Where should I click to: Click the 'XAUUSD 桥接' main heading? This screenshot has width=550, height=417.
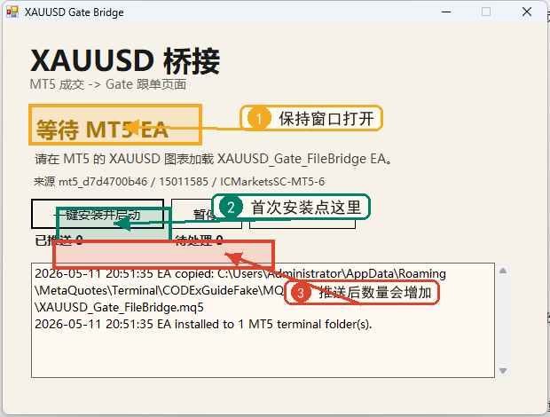click(x=125, y=60)
